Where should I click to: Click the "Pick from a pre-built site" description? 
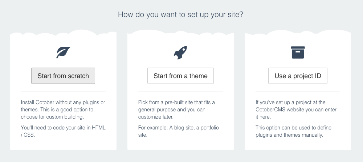176,109
